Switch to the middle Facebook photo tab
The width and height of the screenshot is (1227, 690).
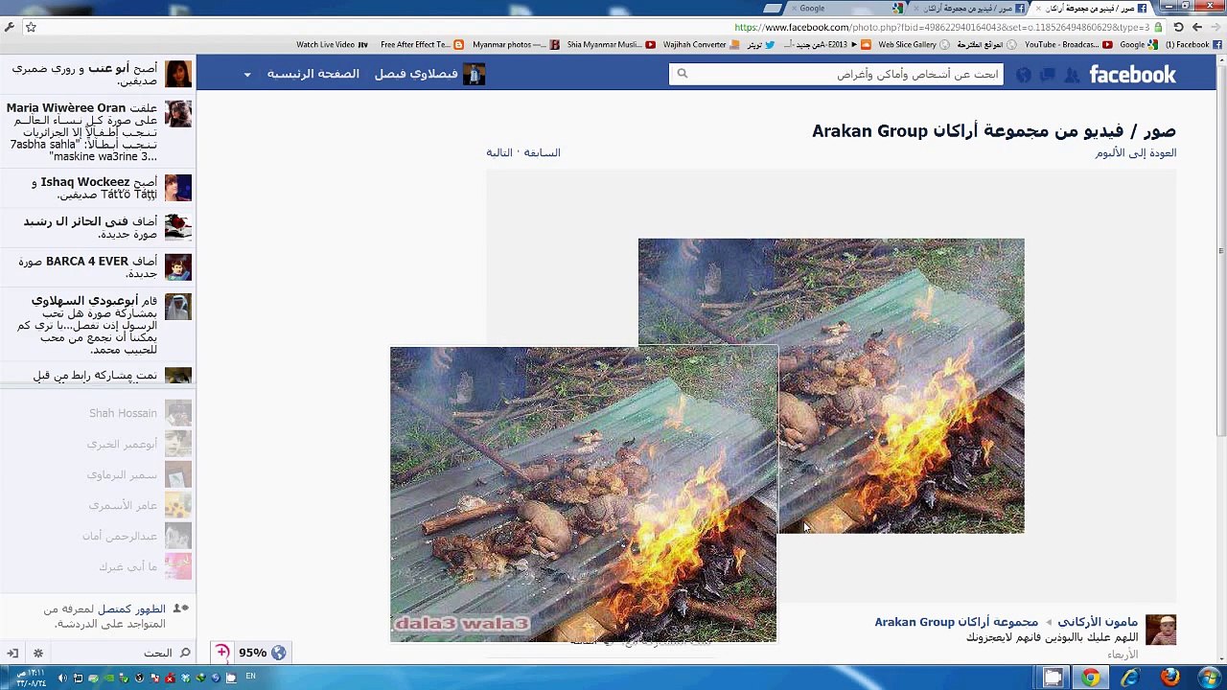click(968, 9)
